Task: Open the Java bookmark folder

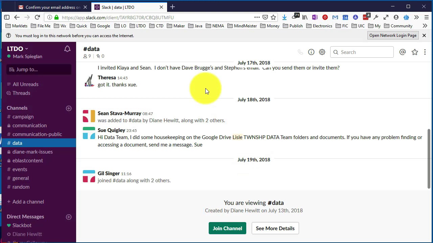Action: tap(195, 26)
